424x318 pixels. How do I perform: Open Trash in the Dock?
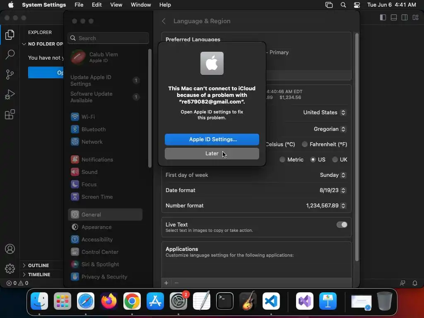coord(385,301)
